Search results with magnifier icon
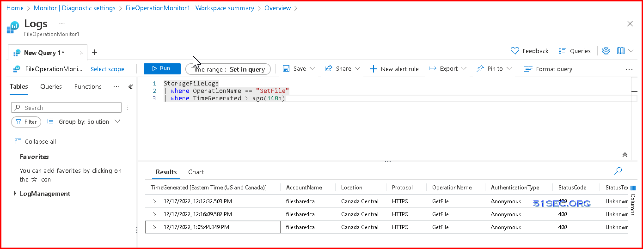Viewport: 643px width, 249px height. click(x=618, y=171)
